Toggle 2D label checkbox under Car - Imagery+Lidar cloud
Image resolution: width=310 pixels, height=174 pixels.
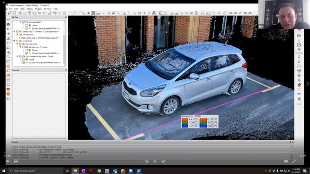click(x=24, y=63)
